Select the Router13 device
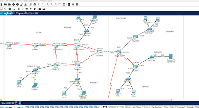This screenshot has height=108, width=199. [x=99, y=52]
